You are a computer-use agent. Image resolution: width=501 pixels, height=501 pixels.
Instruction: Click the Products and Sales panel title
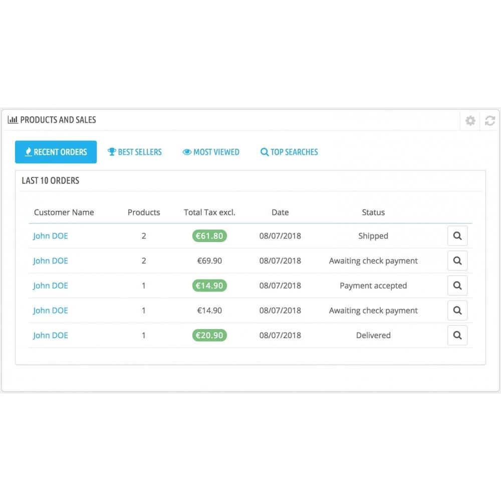58,120
